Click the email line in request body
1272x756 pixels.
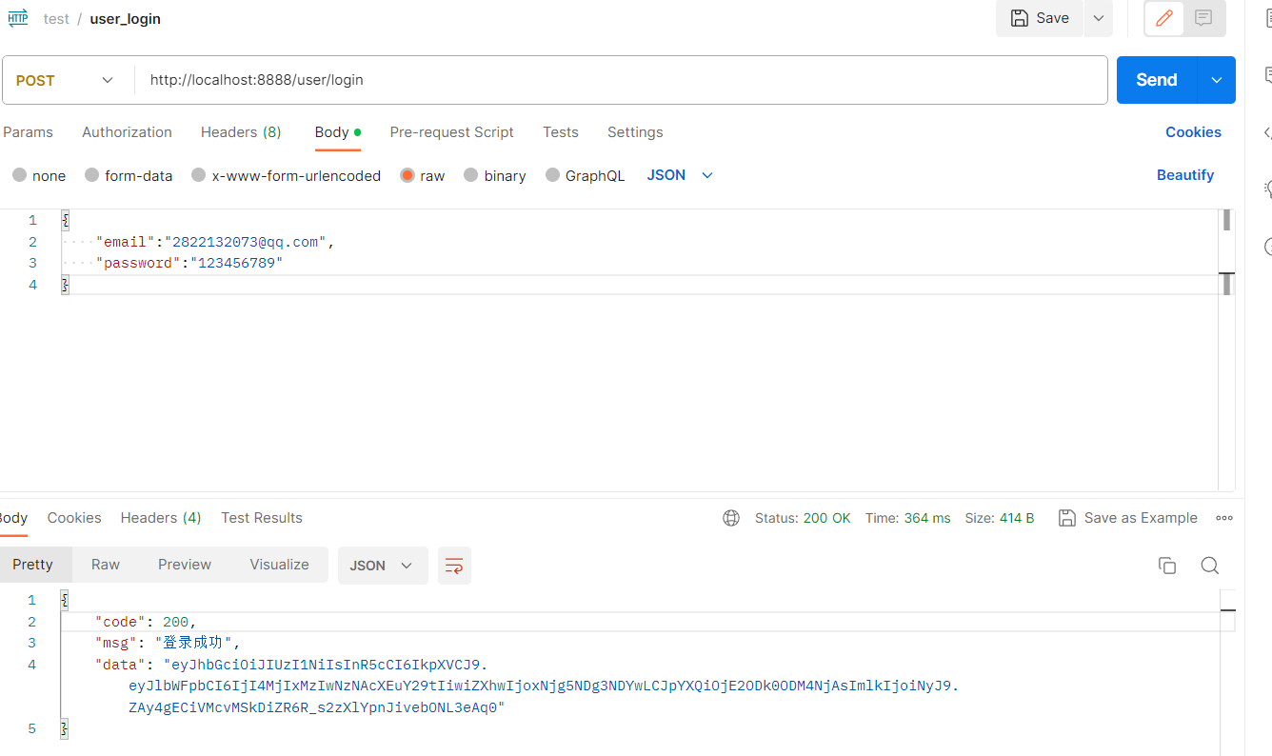click(x=215, y=242)
